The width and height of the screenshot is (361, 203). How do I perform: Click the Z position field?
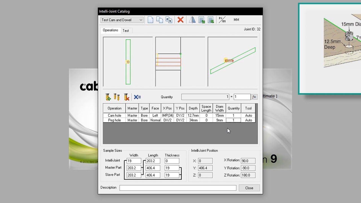click(x=205, y=175)
